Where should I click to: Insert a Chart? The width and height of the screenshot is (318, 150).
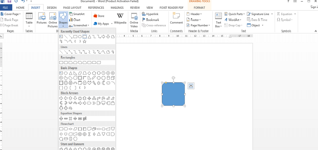75,20
